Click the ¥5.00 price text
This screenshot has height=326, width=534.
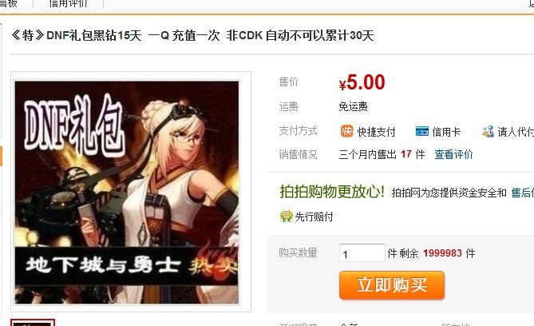point(362,82)
